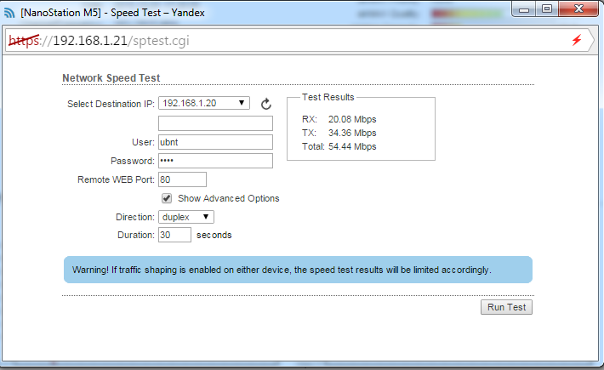Screen dimensions: 604x370
Task: Click the red lightning bolt Turbo icon
Action: 577,41
